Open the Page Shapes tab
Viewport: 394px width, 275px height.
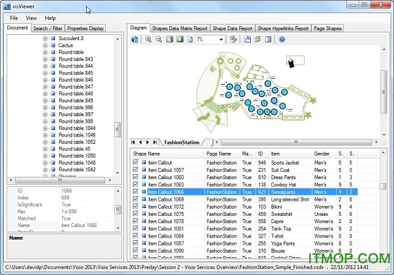click(x=328, y=28)
